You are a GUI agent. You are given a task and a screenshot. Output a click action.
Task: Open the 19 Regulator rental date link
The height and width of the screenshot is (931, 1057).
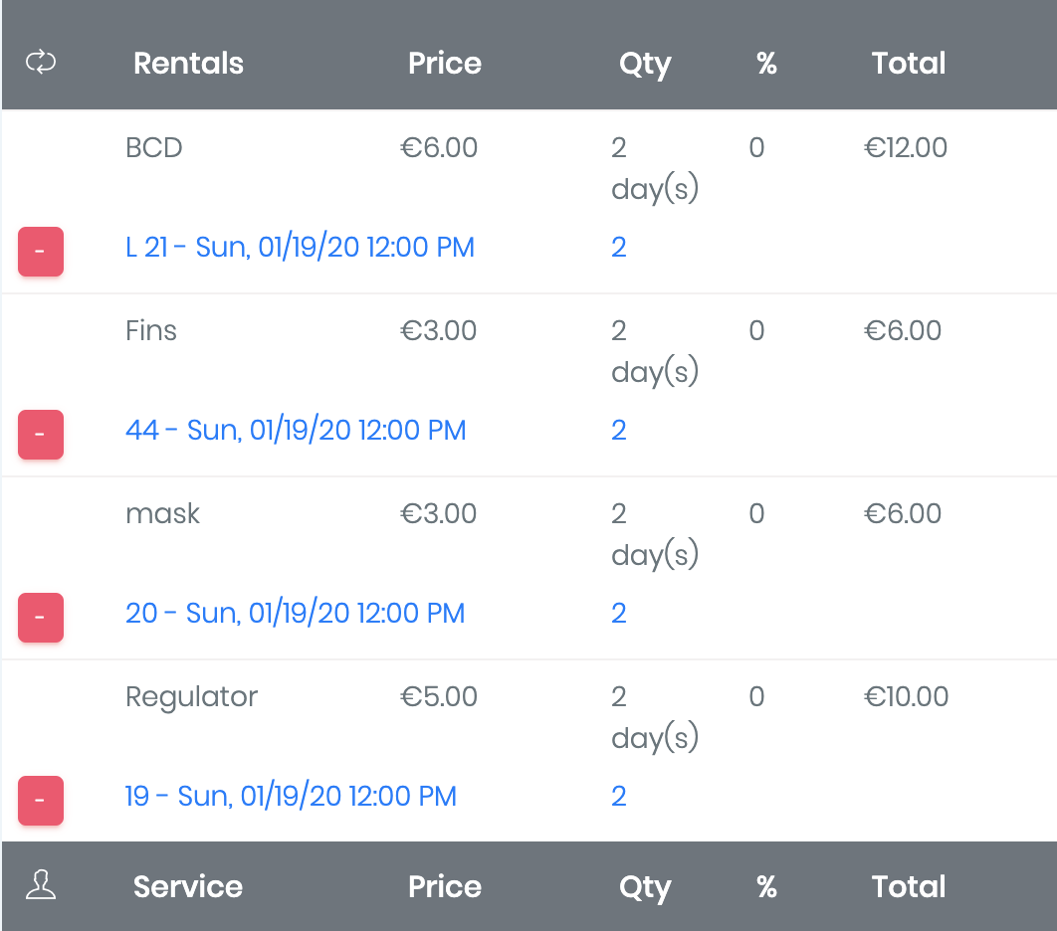coord(291,796)
